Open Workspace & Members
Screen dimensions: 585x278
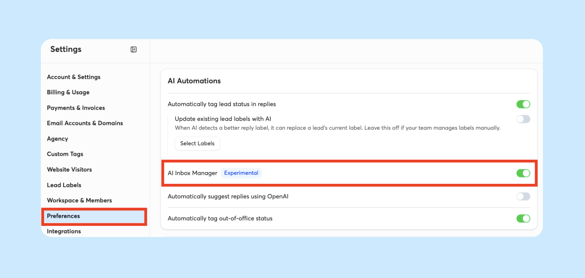79,201
